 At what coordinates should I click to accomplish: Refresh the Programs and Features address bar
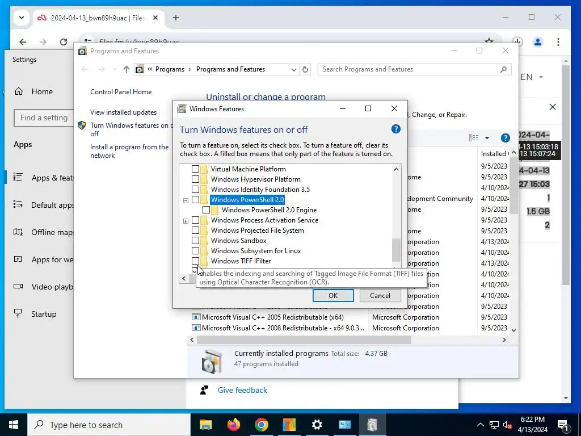(305, 69)
